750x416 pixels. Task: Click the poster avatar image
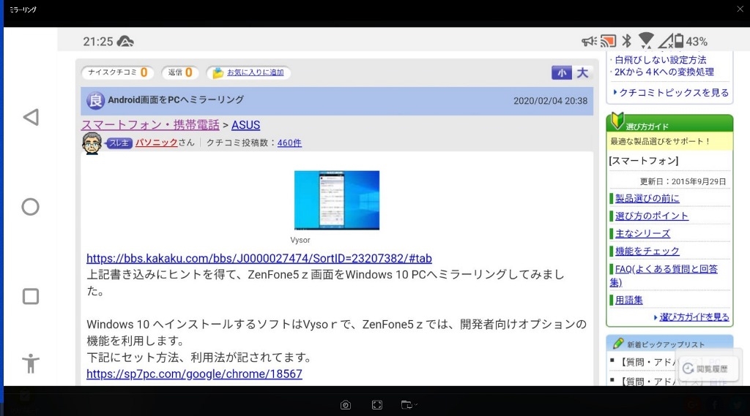click(92, 143)
